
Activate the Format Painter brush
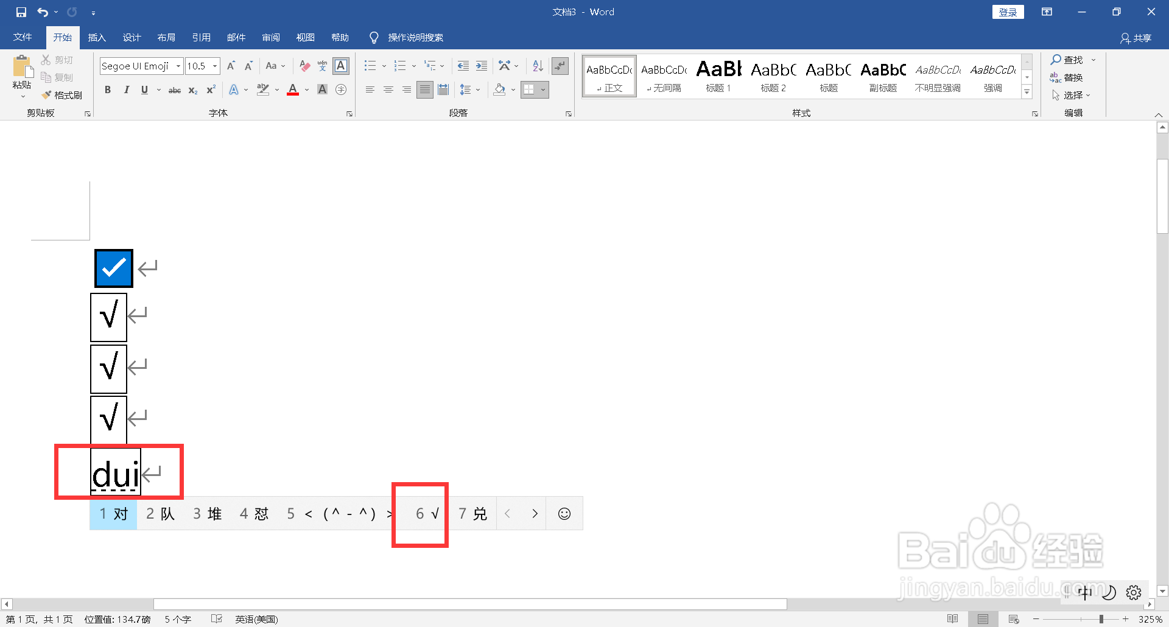[x=61, y=95]
